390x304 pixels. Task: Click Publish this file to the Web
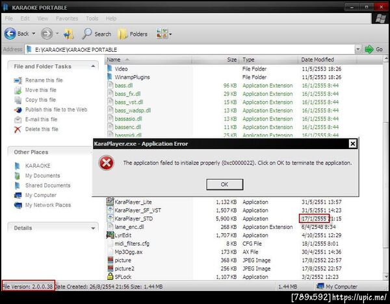[56, 110]
